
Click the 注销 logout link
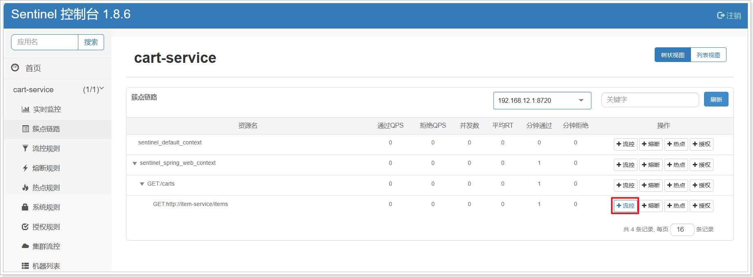(729, 16)
